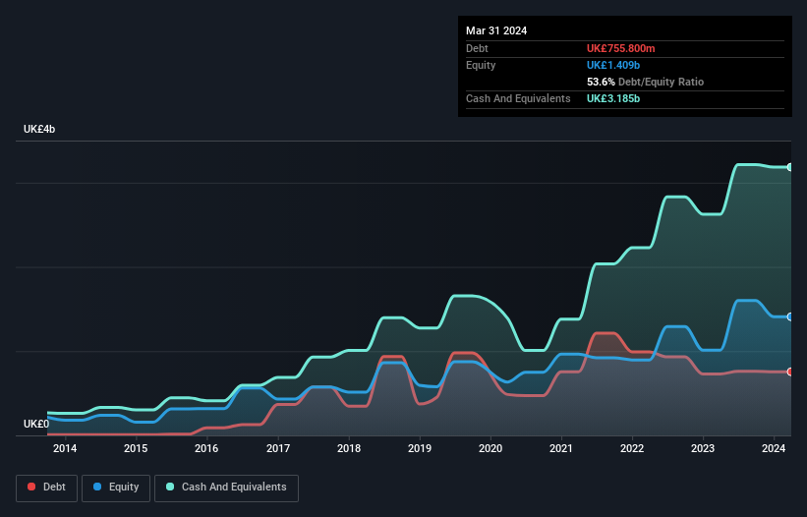The width and height of the screenshot is (807, 517).
Task: Click the 53.6% Debt/Equity Ratio text
Action: coord(645,82)
